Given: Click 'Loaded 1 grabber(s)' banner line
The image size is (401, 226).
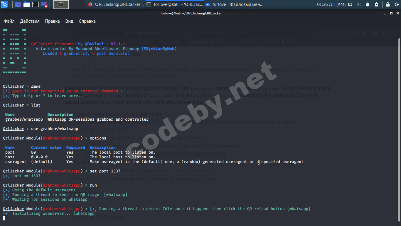Looking at the screenshot, I should 87,53.
